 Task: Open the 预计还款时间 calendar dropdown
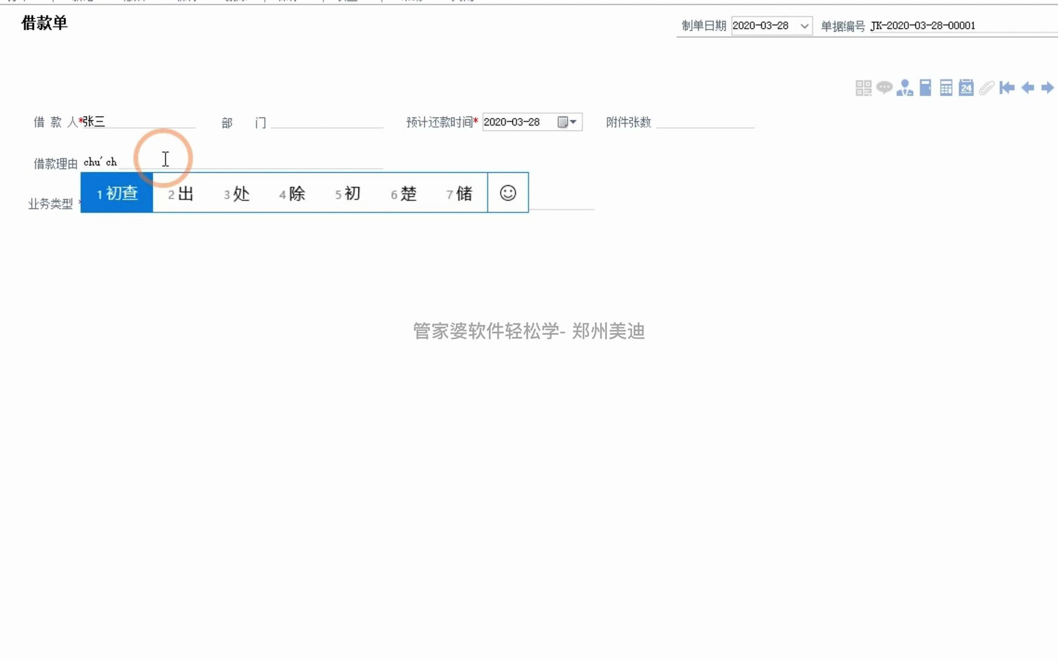click(x=567, y=122)
